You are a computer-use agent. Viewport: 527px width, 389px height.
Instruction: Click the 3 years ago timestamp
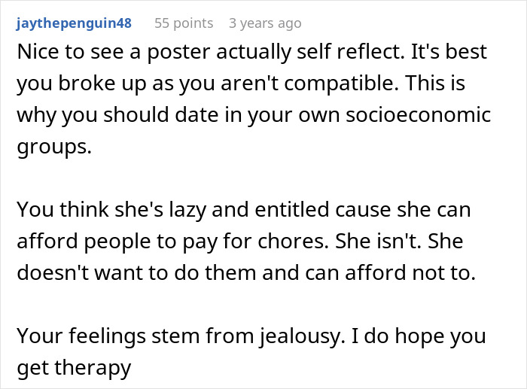pos(265,23)
